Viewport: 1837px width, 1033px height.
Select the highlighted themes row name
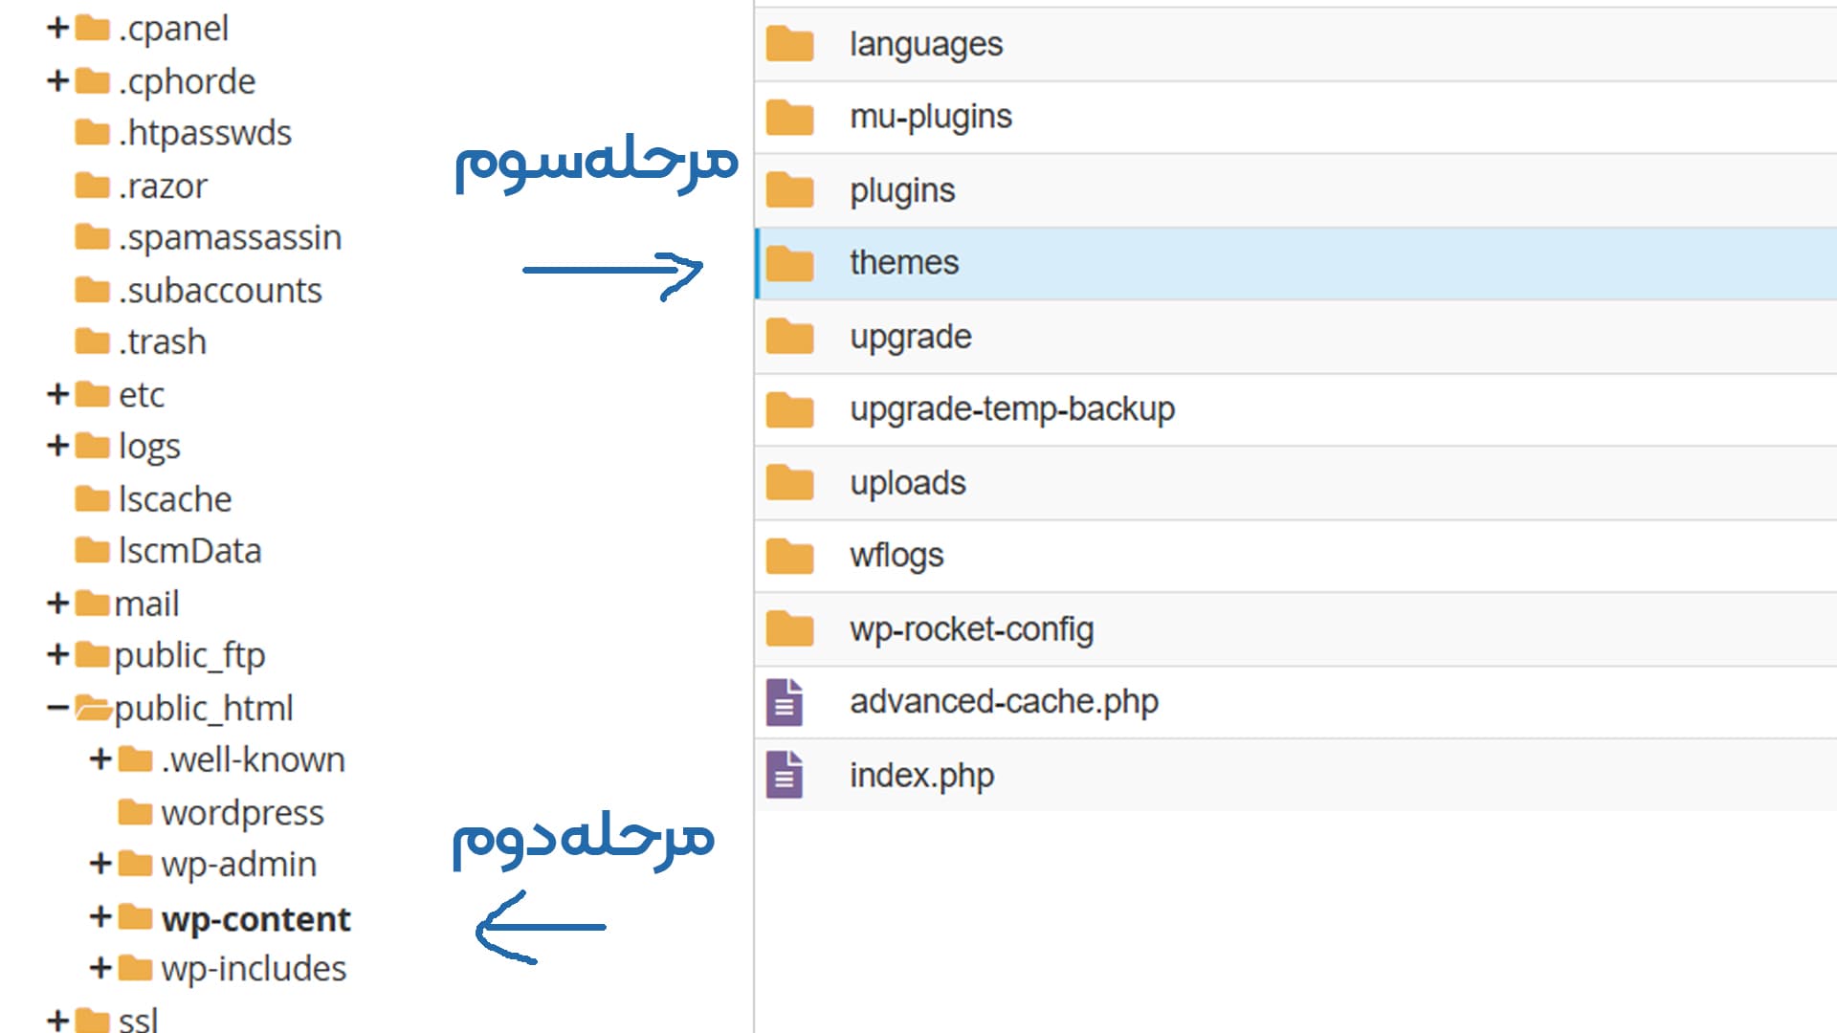coord(904,263)
